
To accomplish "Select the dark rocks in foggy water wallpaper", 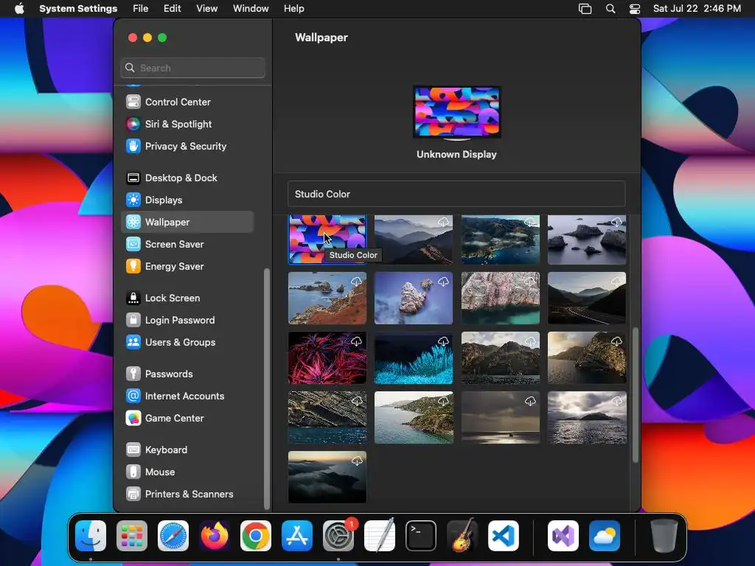I will click(587, 240).
